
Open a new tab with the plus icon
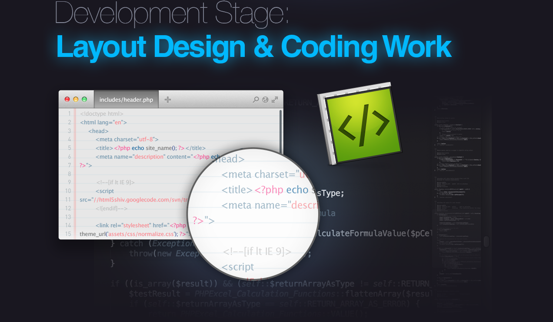pos(168,100)
